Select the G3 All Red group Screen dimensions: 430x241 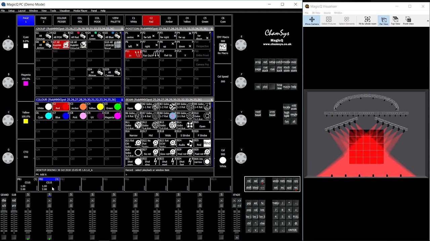[x=78, y=35]
